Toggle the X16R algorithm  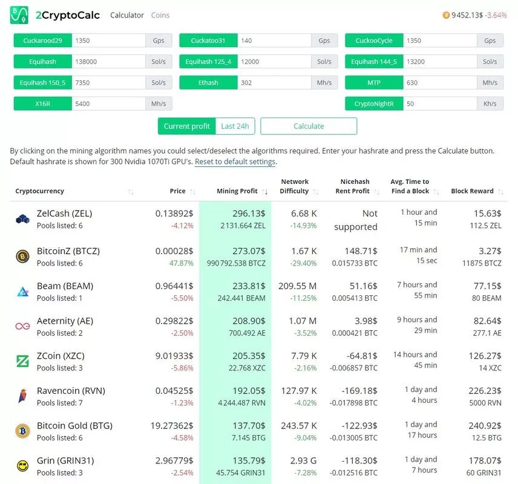[42, 103]
